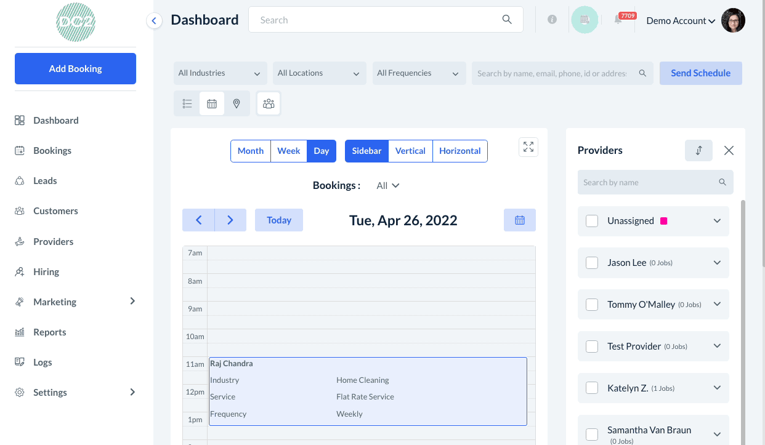Screen dimensions: 765x445
Task: Focus the provider Search by name field
Action: pos(655,182)
